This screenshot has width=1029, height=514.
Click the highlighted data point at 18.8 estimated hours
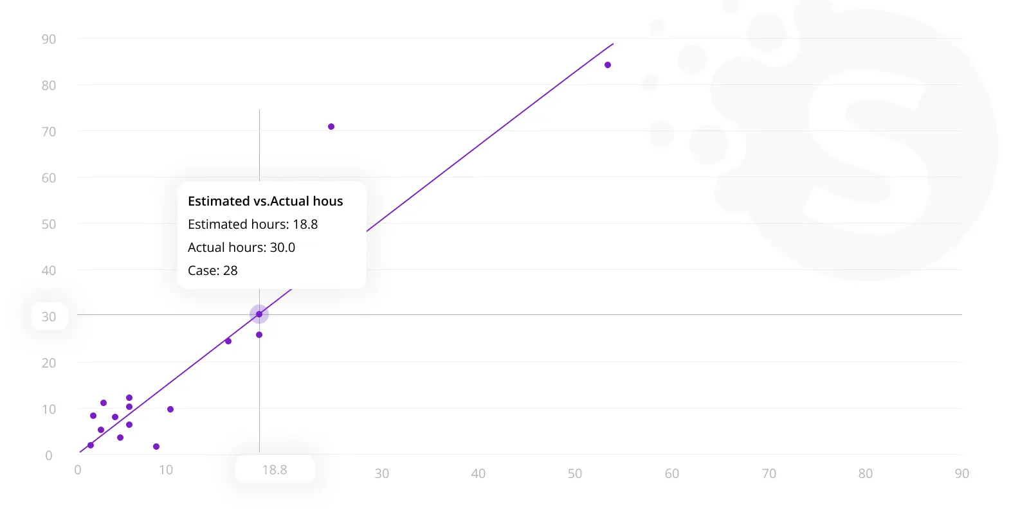click(x=259, y=314)
